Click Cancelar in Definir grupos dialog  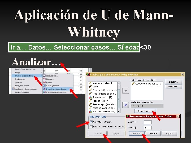(x=153, y=133)
